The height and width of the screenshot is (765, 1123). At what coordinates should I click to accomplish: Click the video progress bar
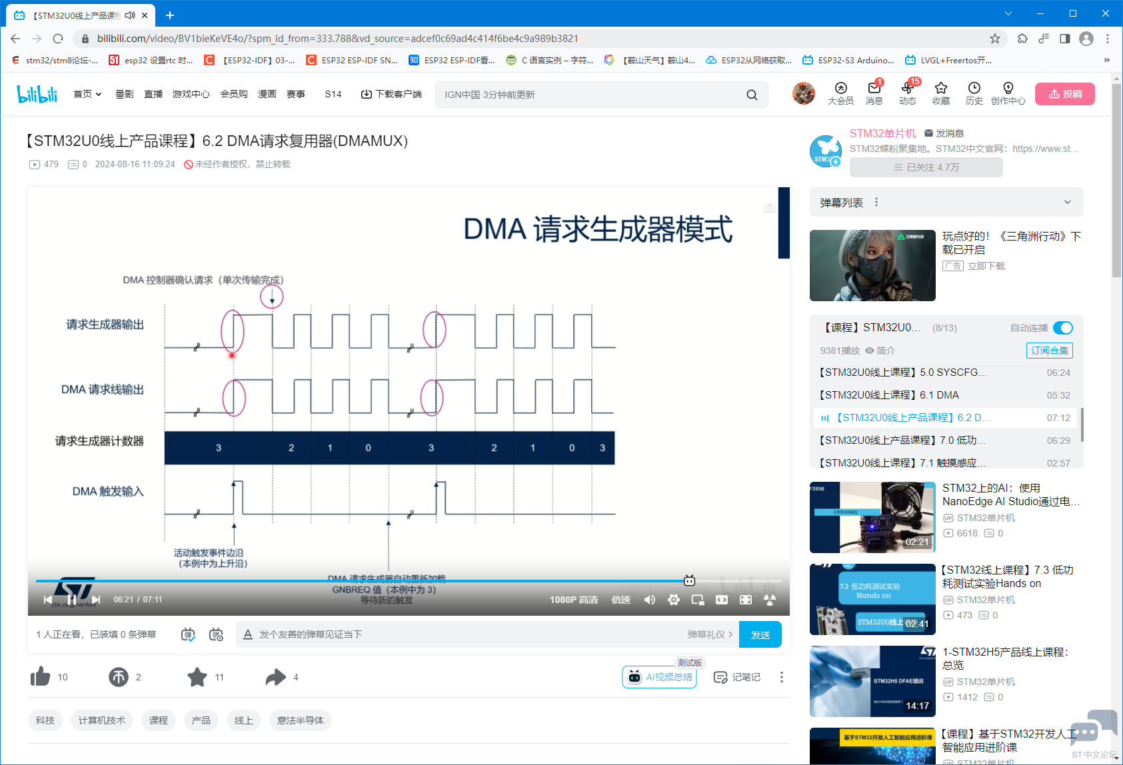[409, 581]
